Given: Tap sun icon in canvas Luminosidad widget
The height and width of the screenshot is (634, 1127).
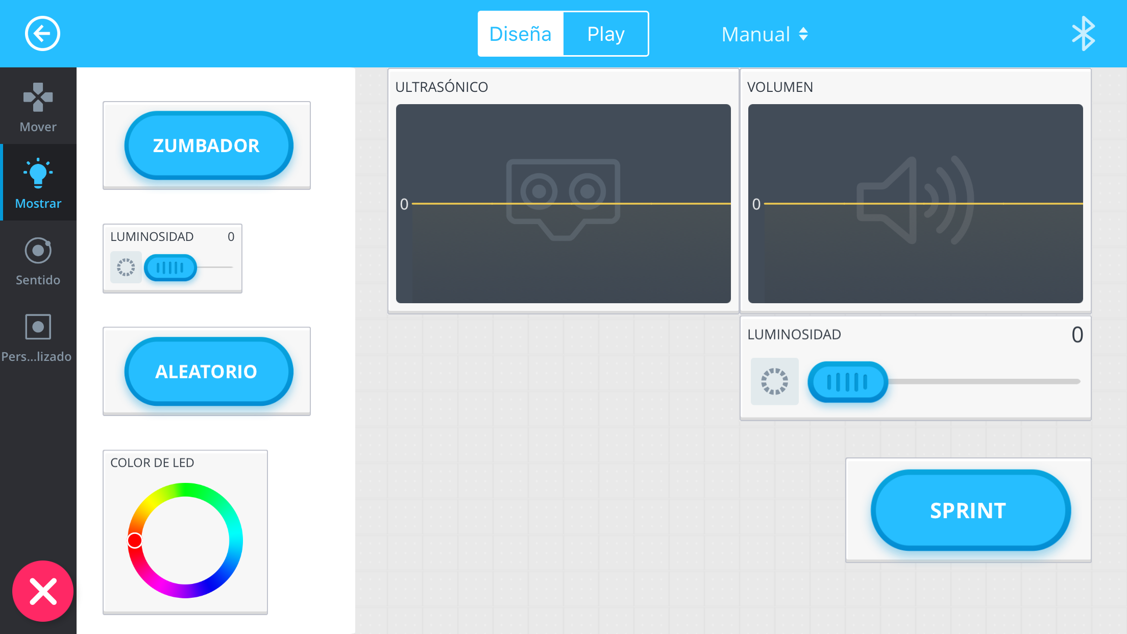Looking at the screenshot, I should pos(774,381).
